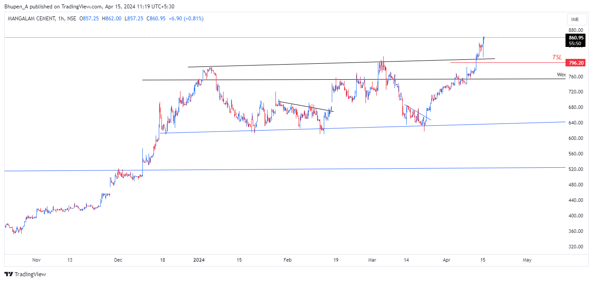Click the 2024 label on time axis
The image size is (593, 282).
pos(199,260)
